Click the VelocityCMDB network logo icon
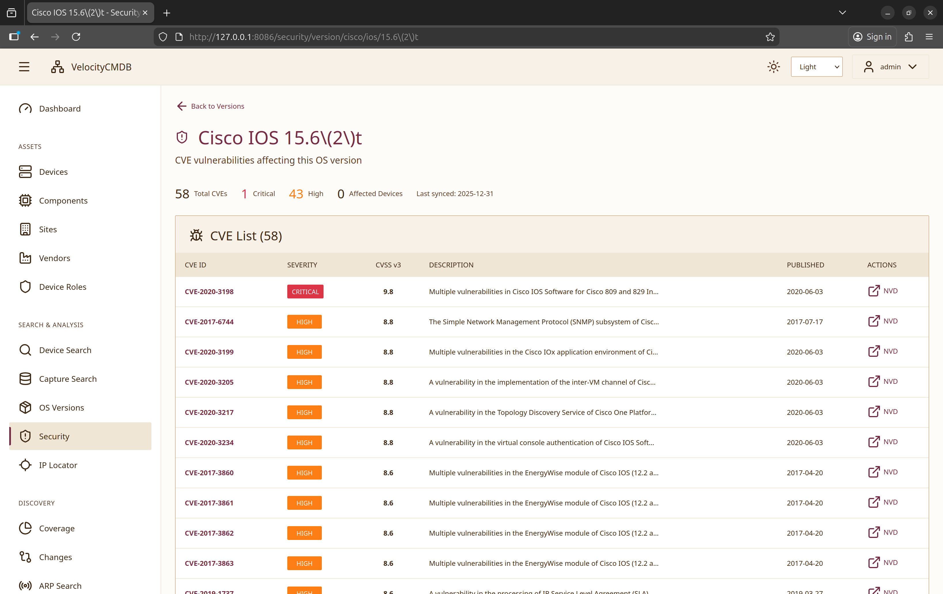 coord(58,67)
